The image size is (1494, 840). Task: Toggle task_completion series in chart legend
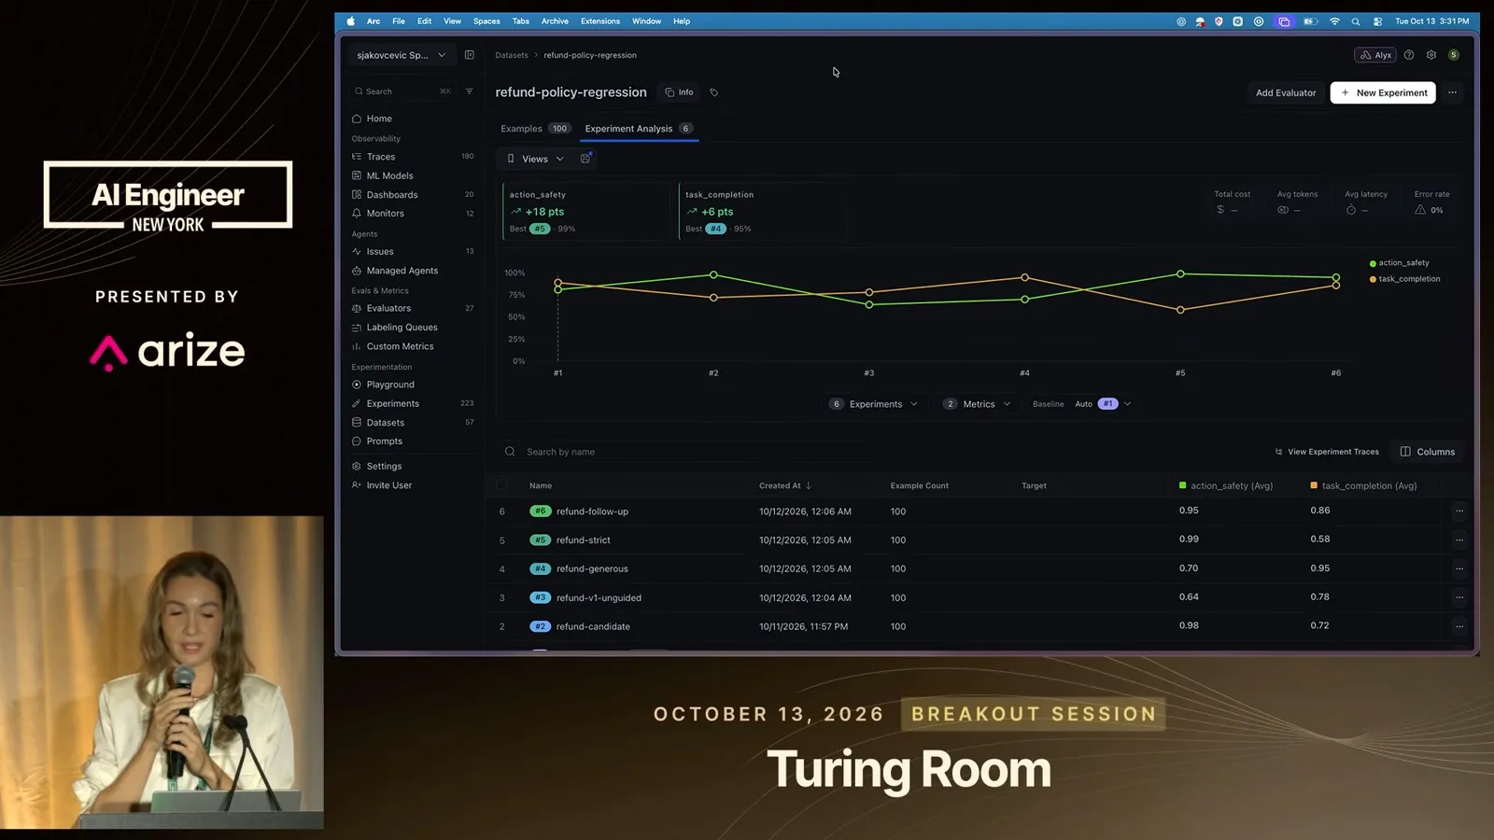pos(1404,279)
